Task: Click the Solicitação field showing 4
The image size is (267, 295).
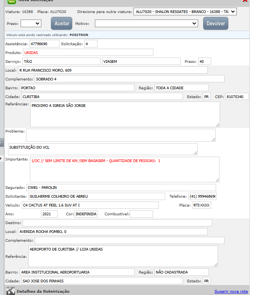Action: tap(91, 44)
